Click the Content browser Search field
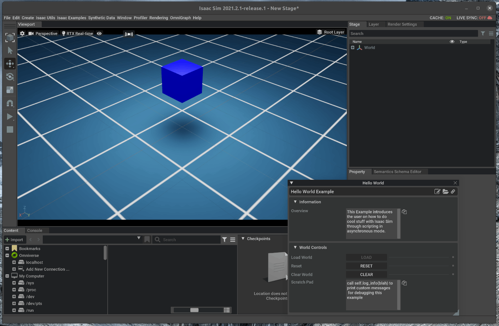 tap(187, 240)
